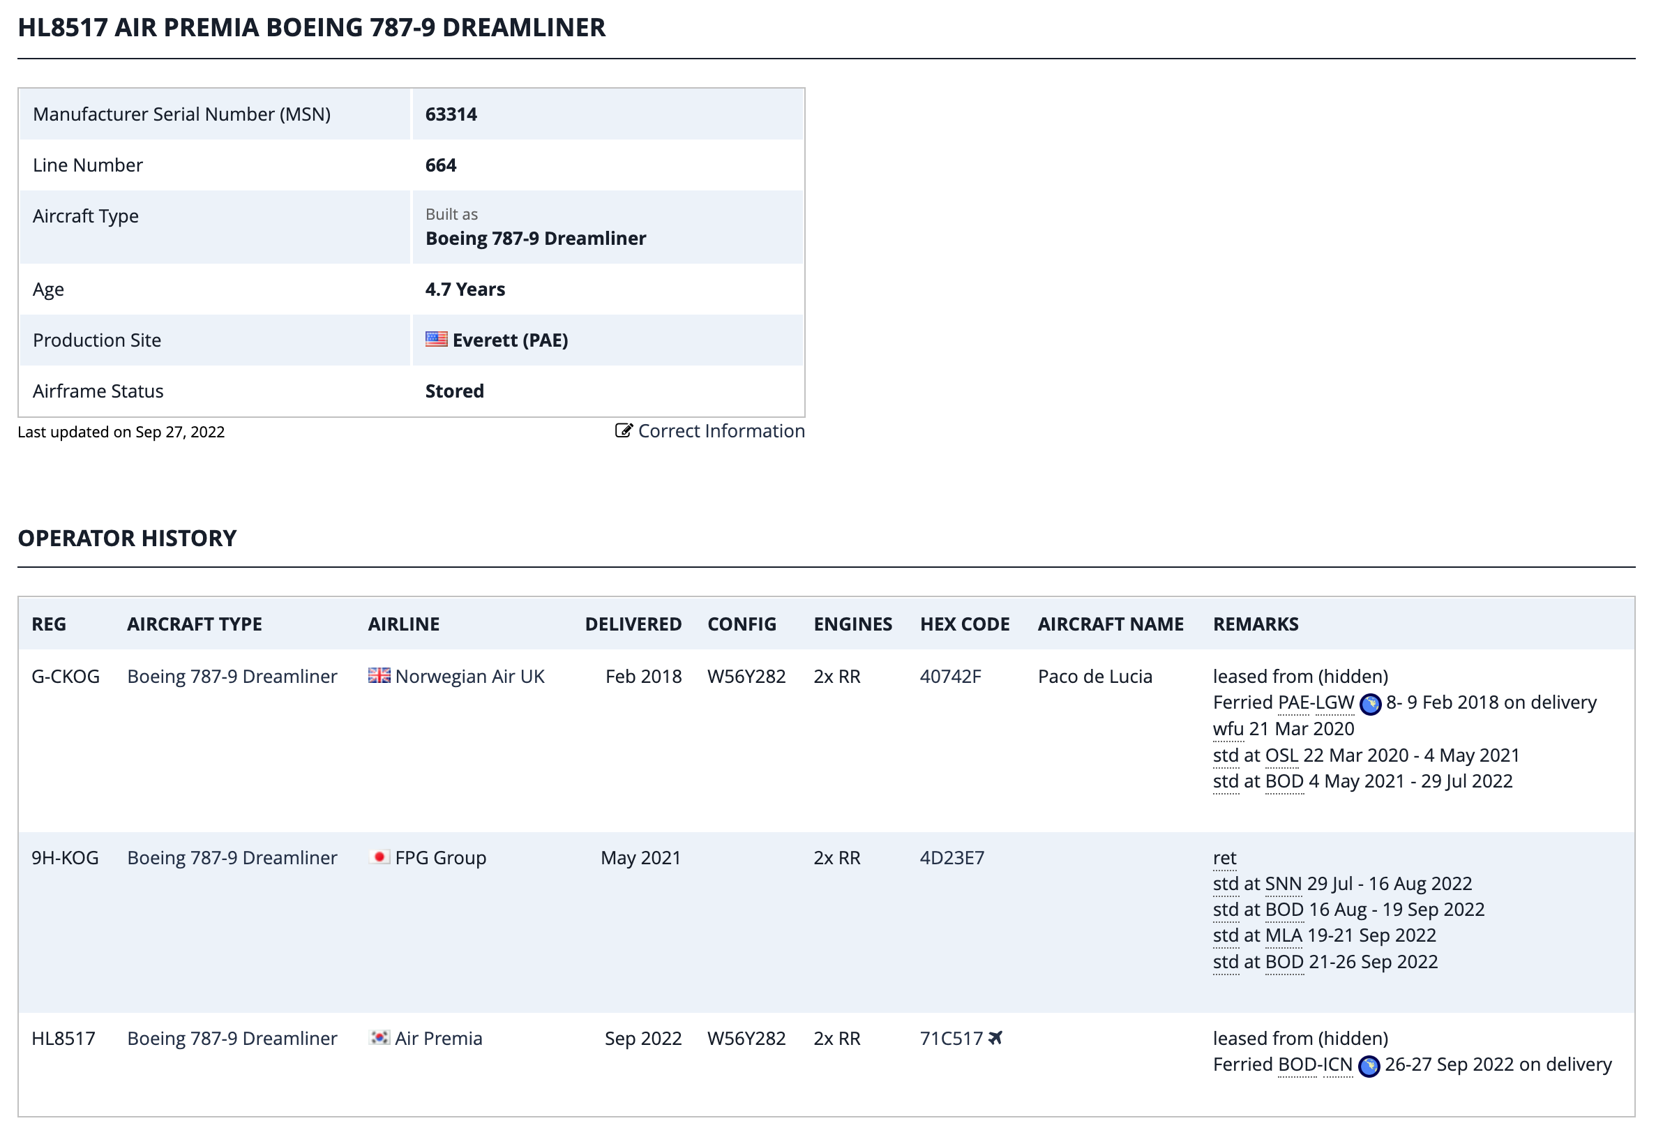Click UK flag icon for Norwegian Air
The image size is (1663, 1137).
point(379,676)
